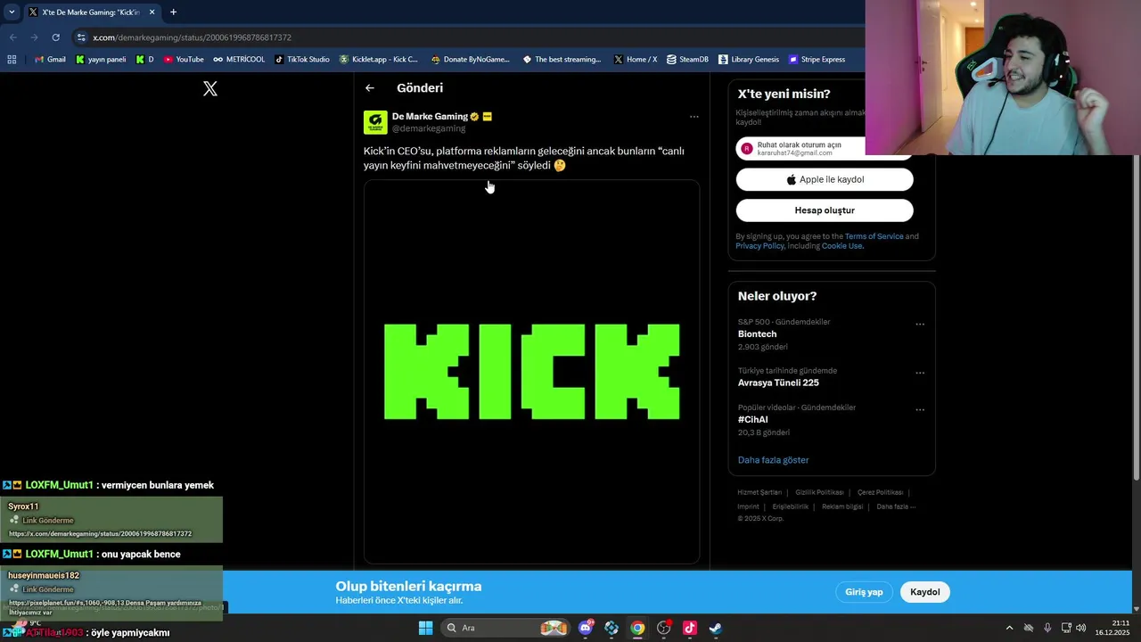Open the Reklam bilgisi footer link
Image resolution: width=1141 pixels, height=642 pixels.
click(842, 506)
